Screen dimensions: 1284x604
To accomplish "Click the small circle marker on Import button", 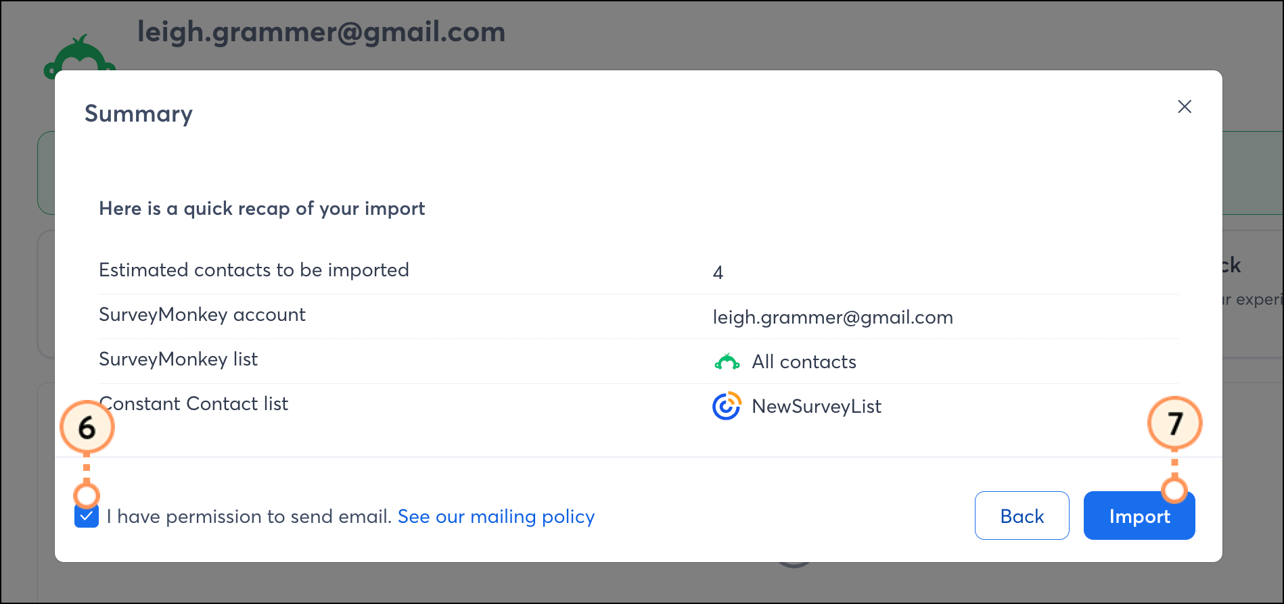I will (x=1174, y=490).
